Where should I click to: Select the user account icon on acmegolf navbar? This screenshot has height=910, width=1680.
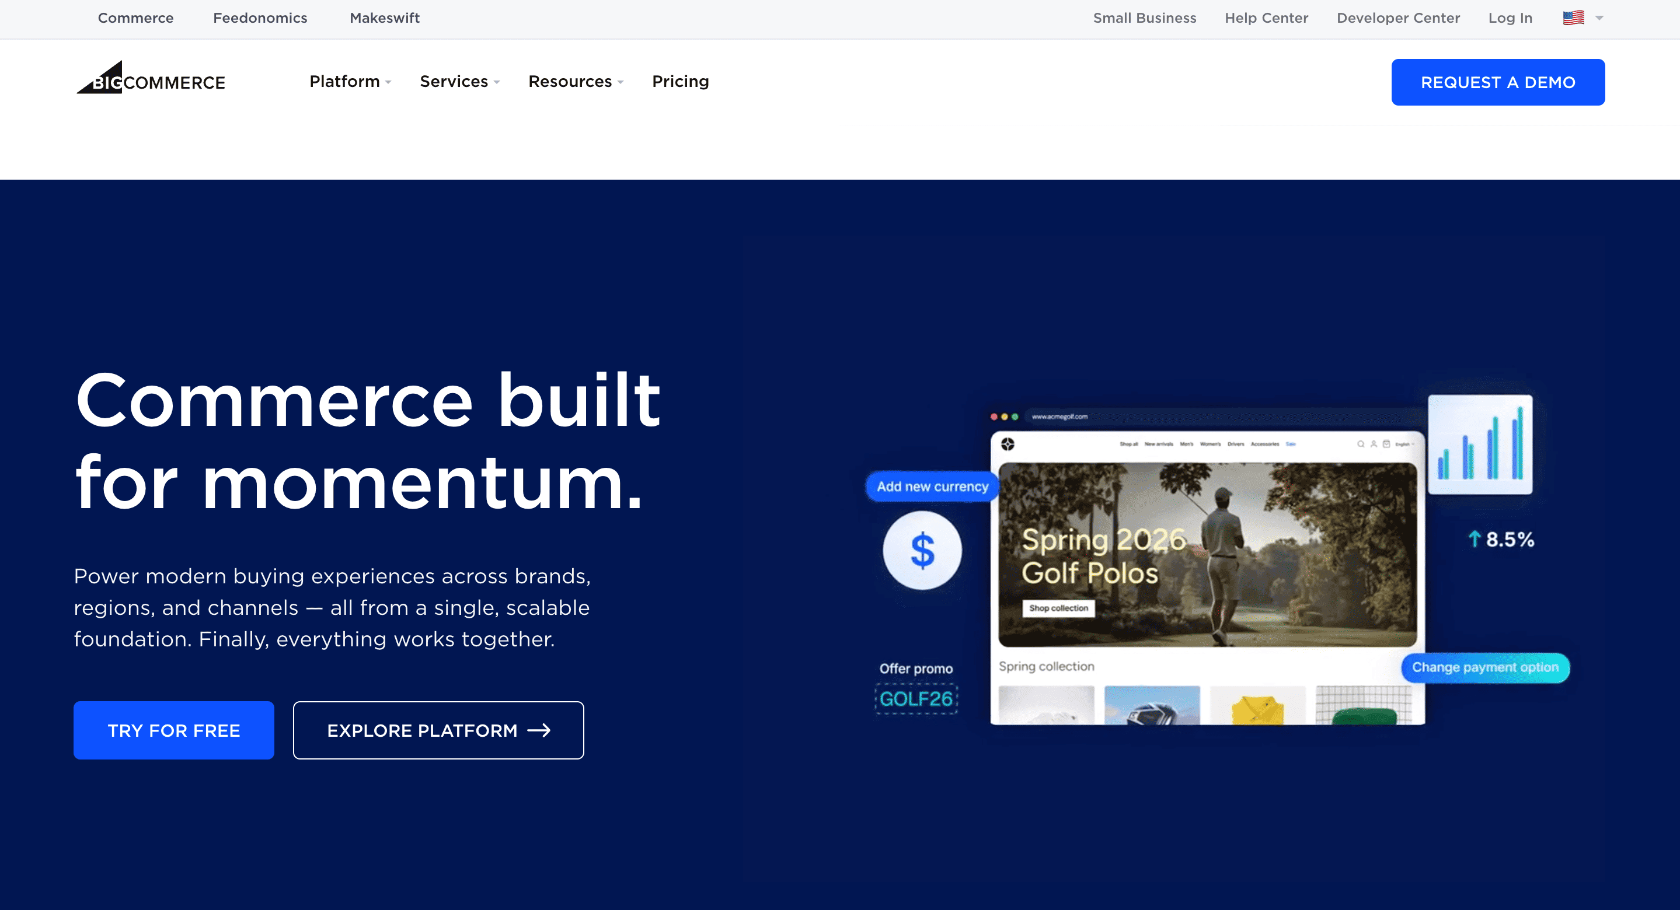(x=1374, y=444)
